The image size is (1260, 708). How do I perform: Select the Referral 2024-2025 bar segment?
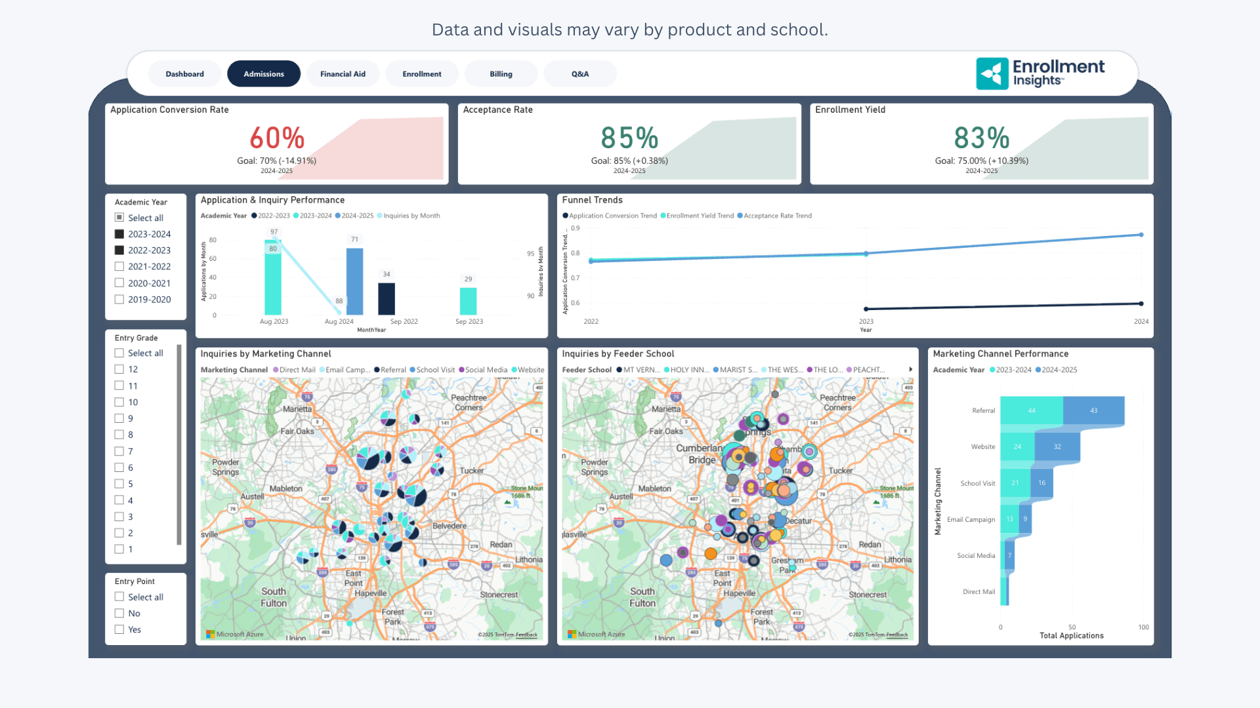click(1093, 410)
